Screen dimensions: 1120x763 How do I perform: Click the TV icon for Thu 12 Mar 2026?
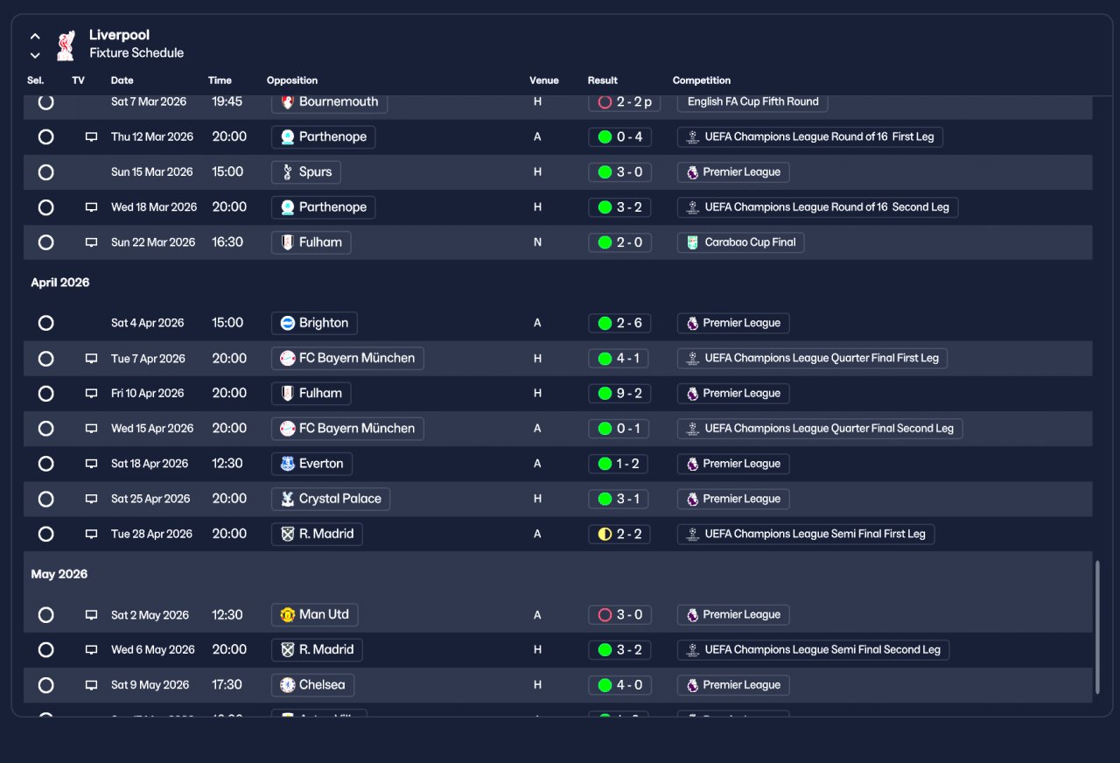point(91,137)
